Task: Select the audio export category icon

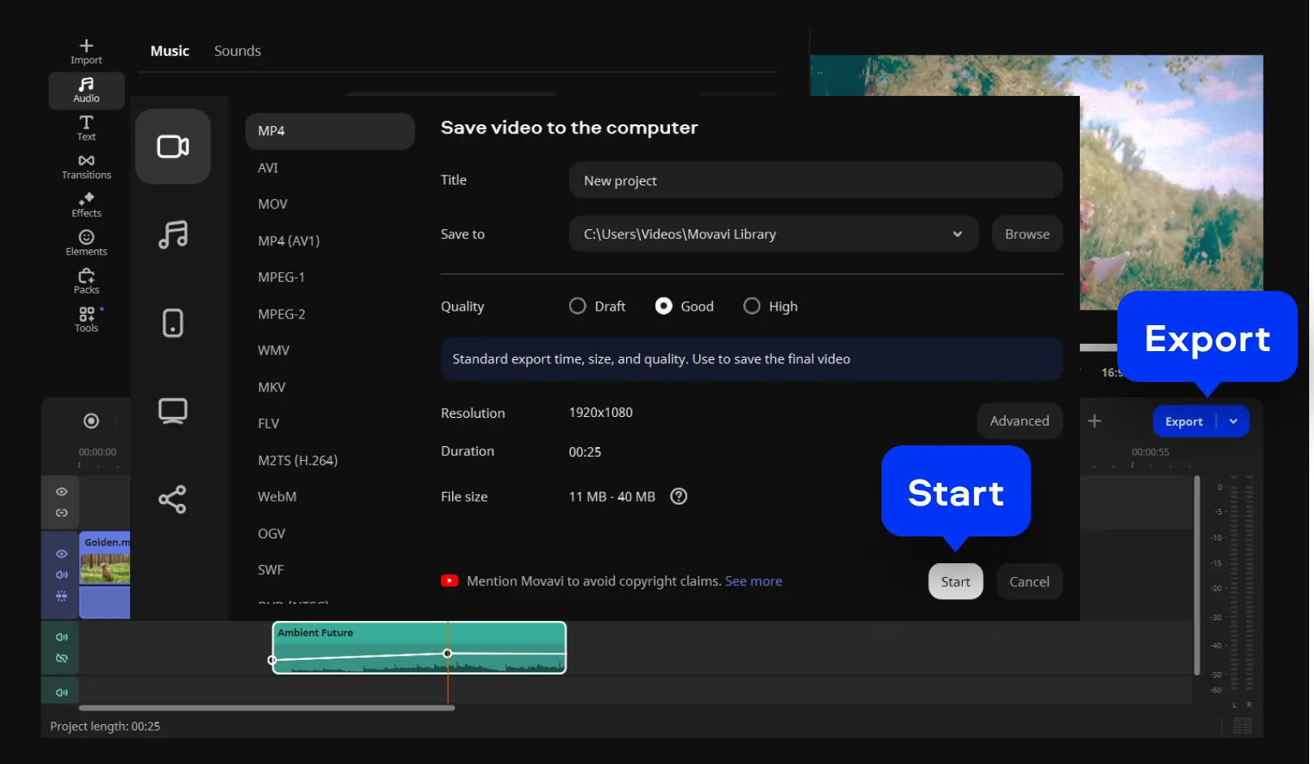Action: [172, 235]
